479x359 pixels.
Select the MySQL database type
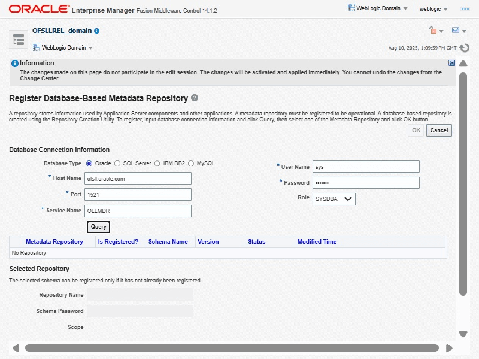[191, 163]
